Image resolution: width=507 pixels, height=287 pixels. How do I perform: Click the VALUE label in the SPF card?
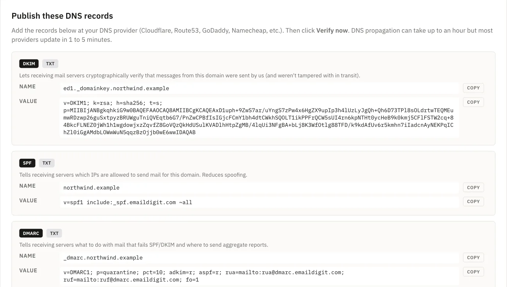coord(28,200)
